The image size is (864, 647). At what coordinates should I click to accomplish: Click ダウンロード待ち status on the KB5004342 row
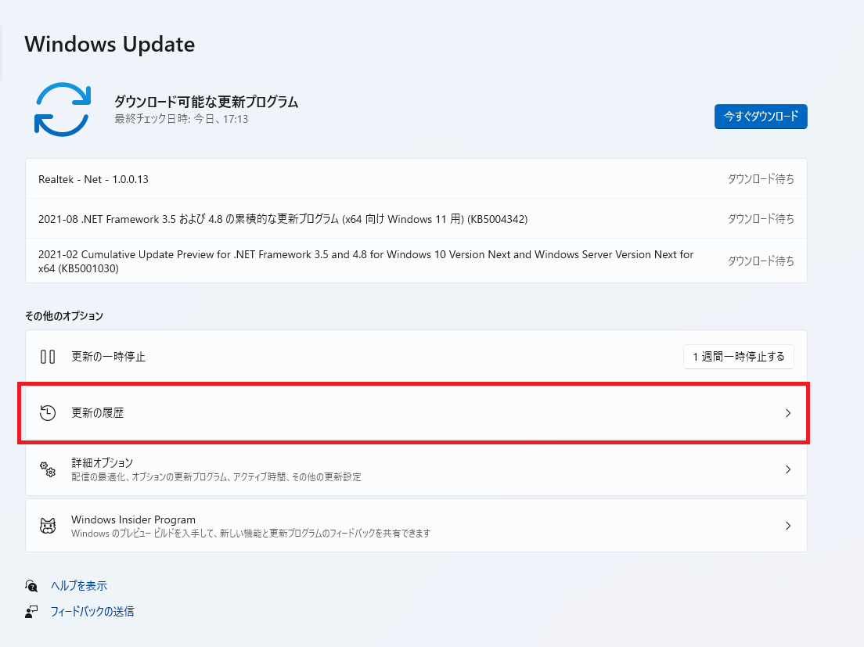click(x=761, y=219)
